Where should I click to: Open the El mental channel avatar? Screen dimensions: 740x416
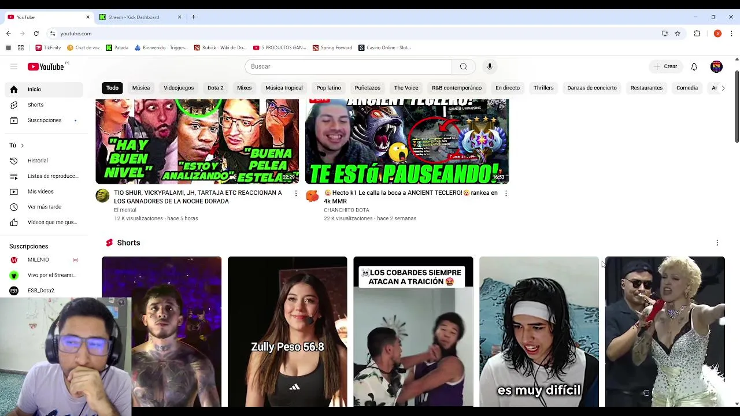pos(102,196)
